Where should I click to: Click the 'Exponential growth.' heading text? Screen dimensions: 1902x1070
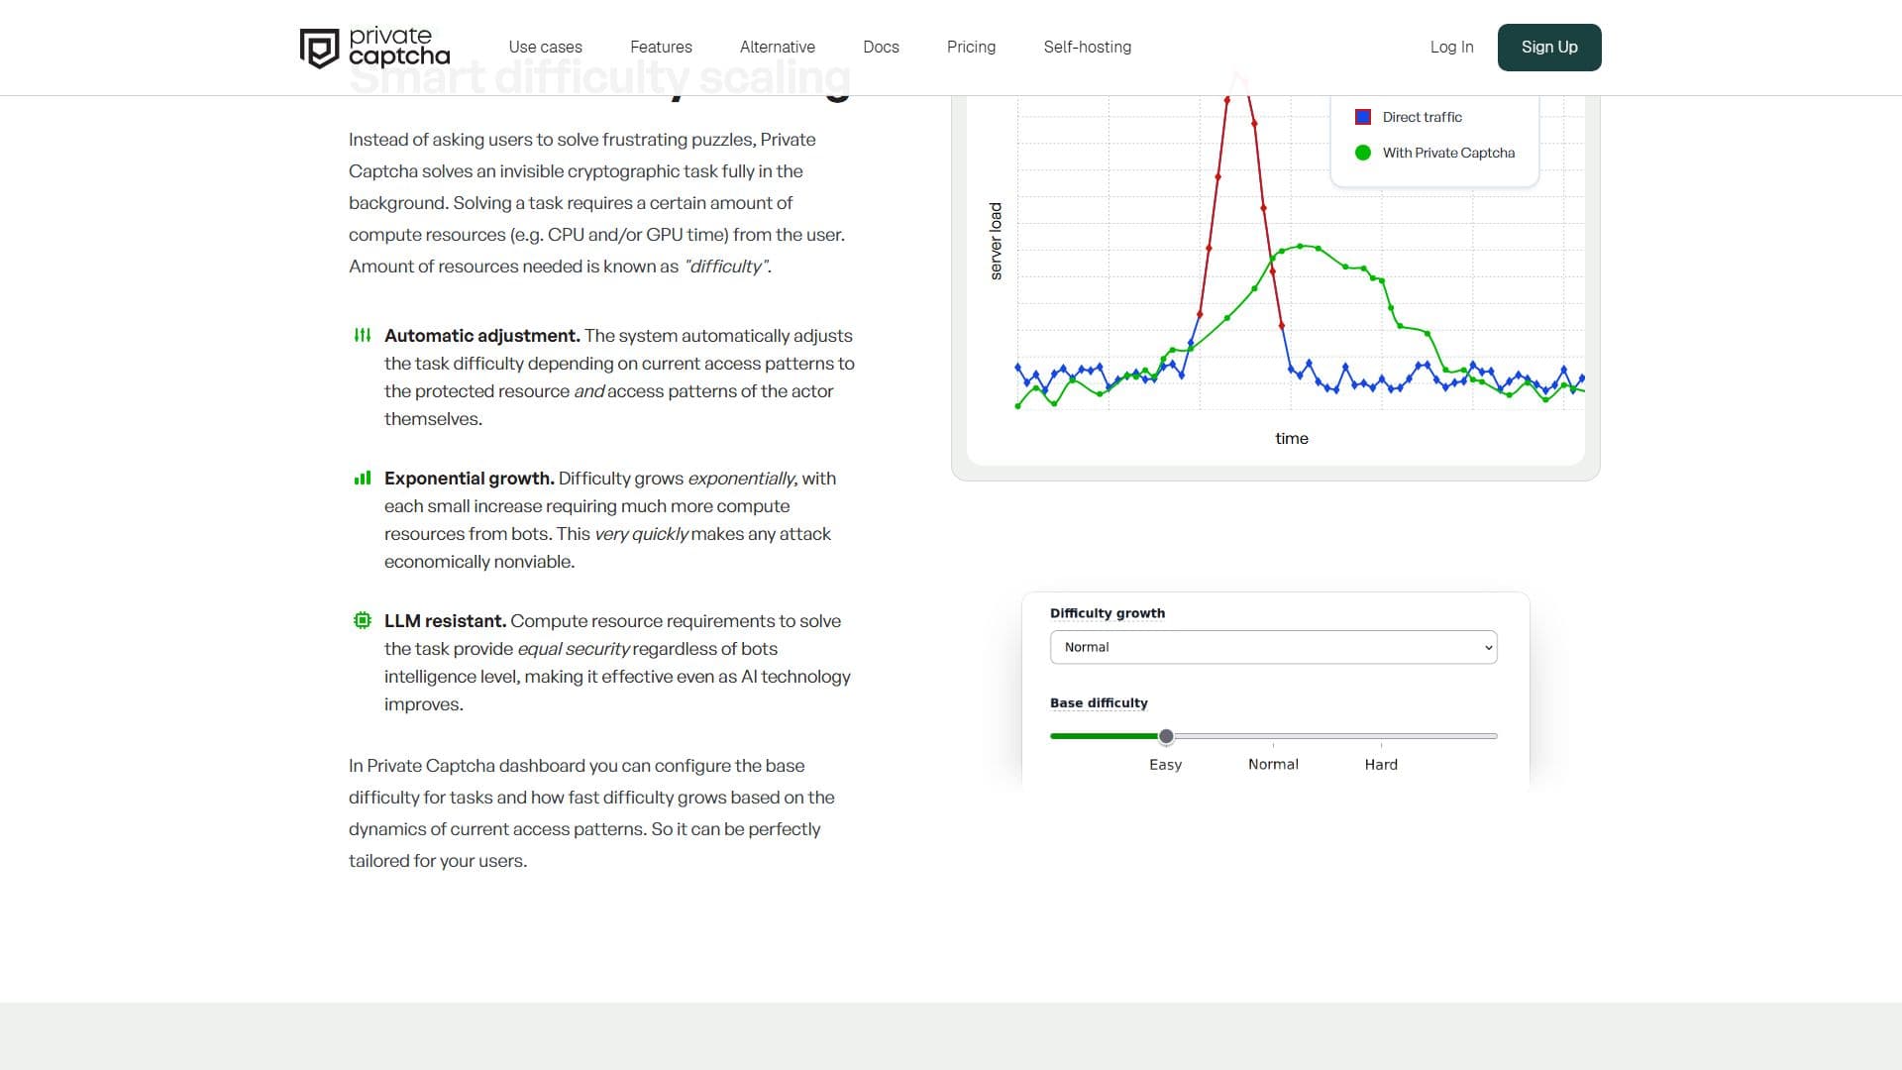tap(470, 478)
